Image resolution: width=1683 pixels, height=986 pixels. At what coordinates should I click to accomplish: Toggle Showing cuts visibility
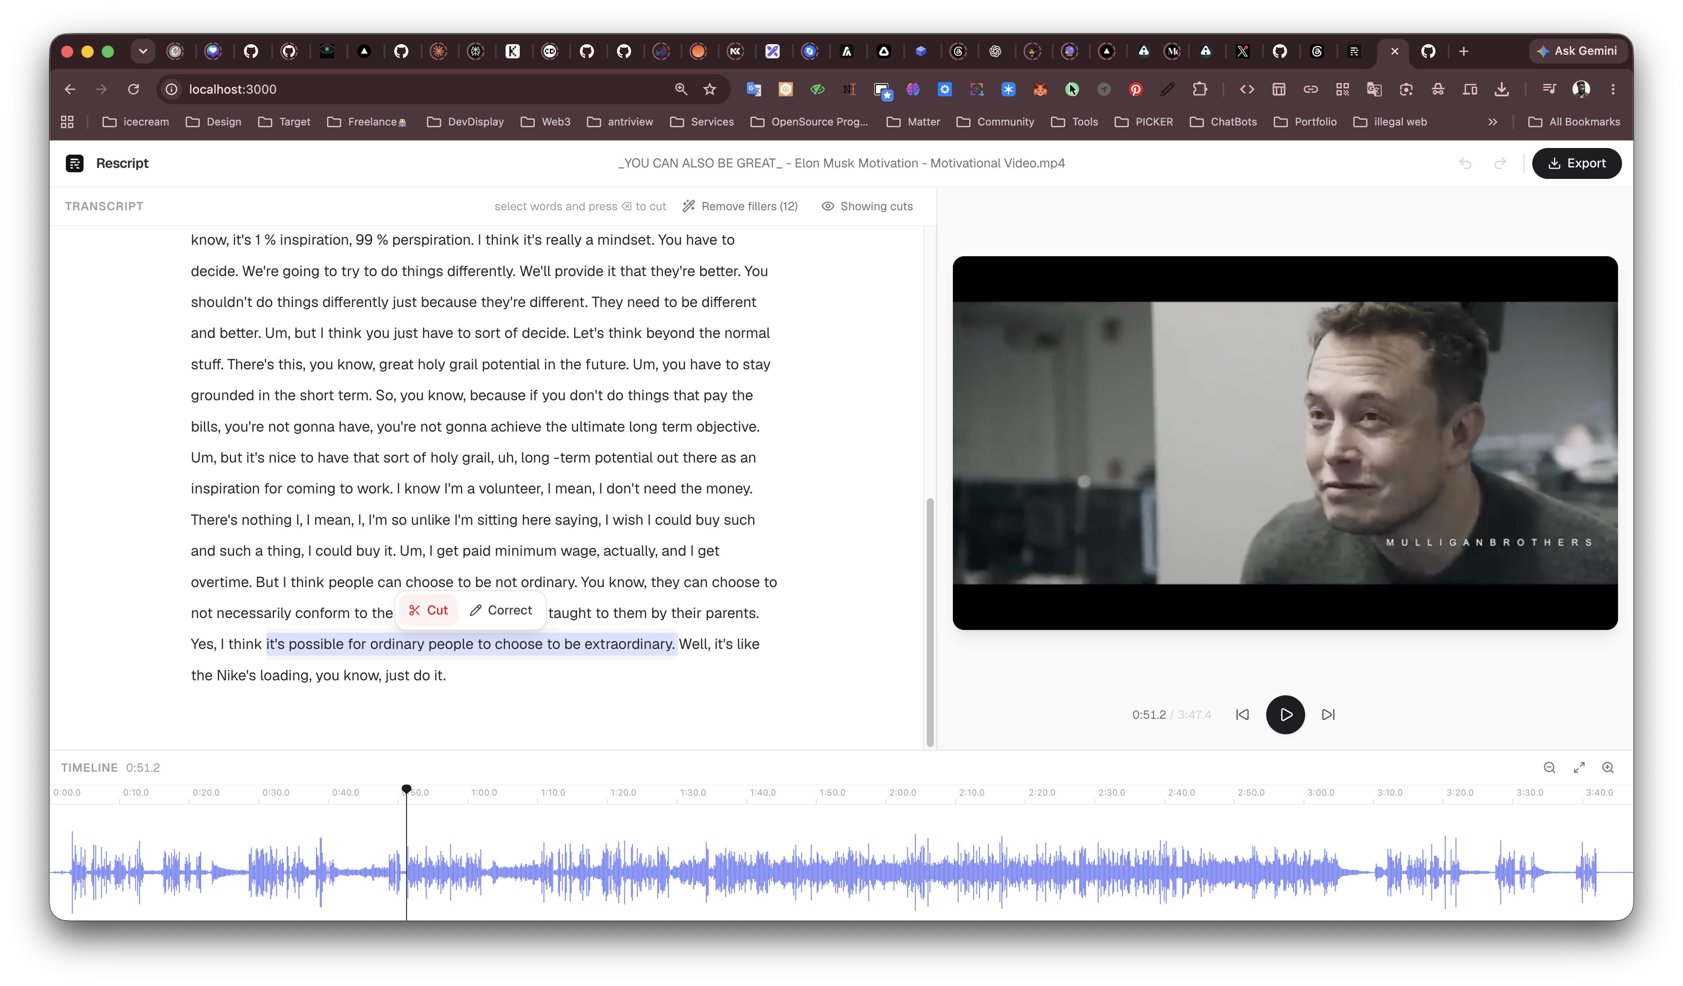pyautogui.click(x=867, y=206)
